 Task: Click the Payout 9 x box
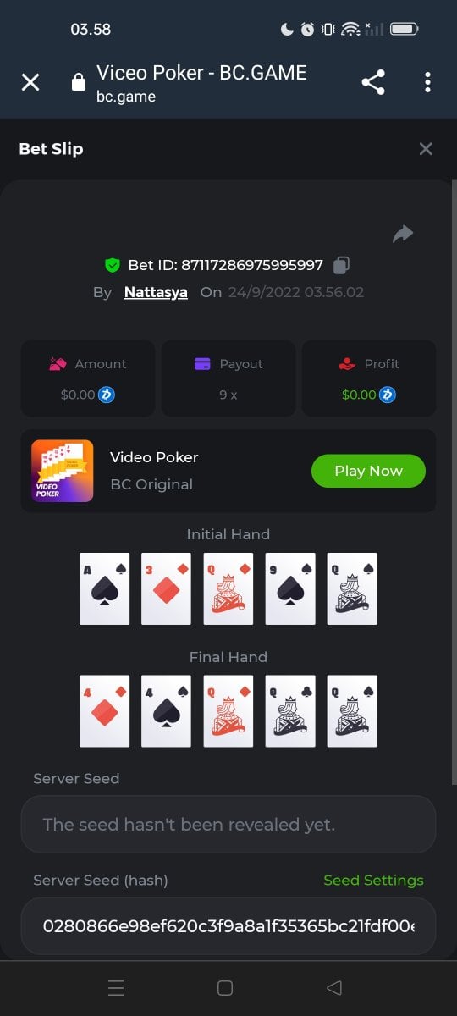(228, 378)
